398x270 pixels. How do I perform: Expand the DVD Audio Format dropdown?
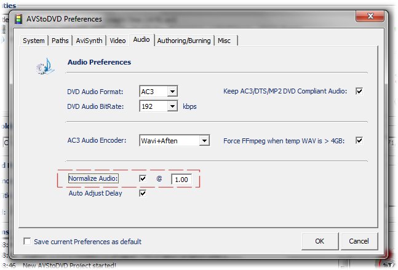(x=172, y=92)
